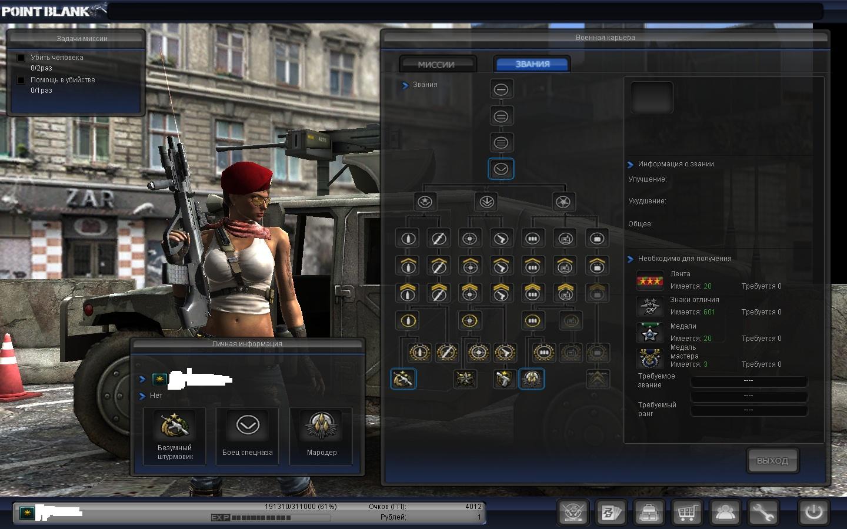
Task: Select the plain star branch rank icon
Action: coord(563,202)
